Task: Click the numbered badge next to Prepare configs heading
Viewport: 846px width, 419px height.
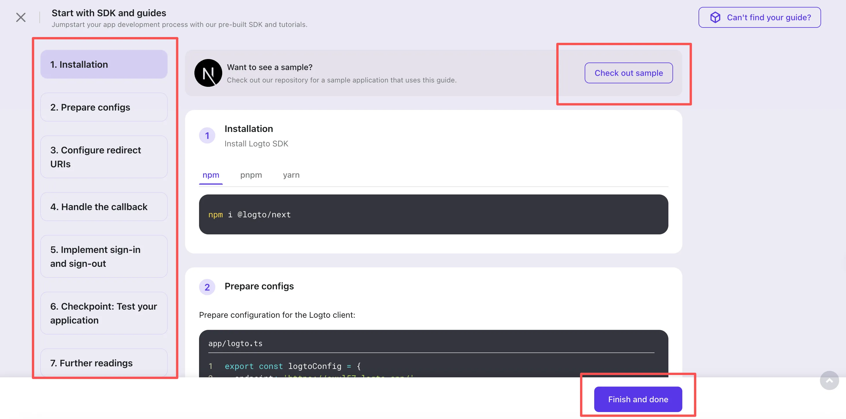Action: [207, 287]
